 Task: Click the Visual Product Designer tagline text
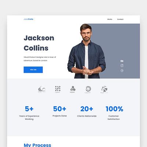[x=40, y=59]
